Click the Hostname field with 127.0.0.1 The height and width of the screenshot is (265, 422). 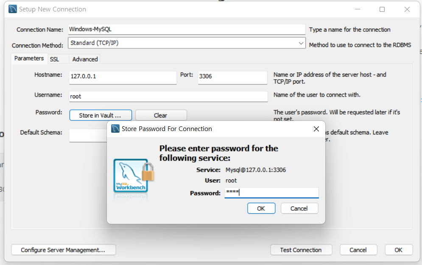pos(123,78)
